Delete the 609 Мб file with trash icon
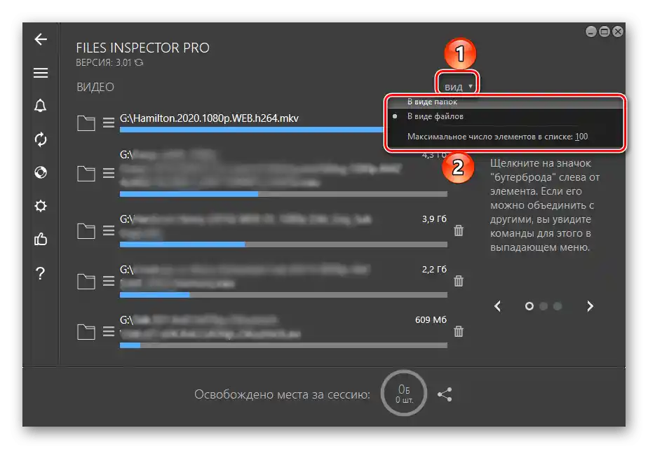The image size is (648, 449). coord(459,331)
